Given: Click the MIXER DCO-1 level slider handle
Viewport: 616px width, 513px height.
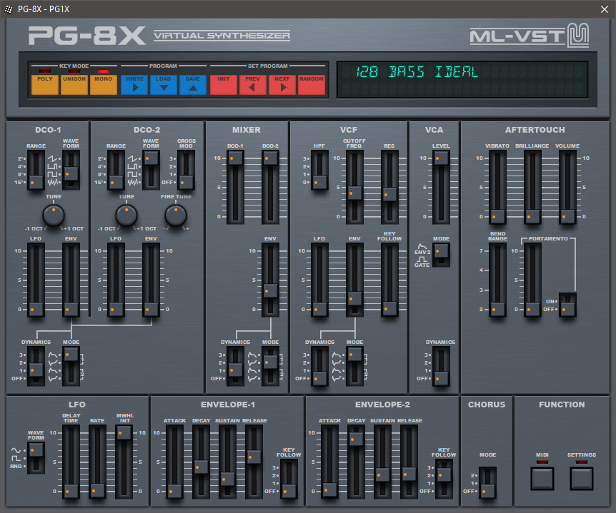Looking at the screenshot, I should click(x=235, y=158).
